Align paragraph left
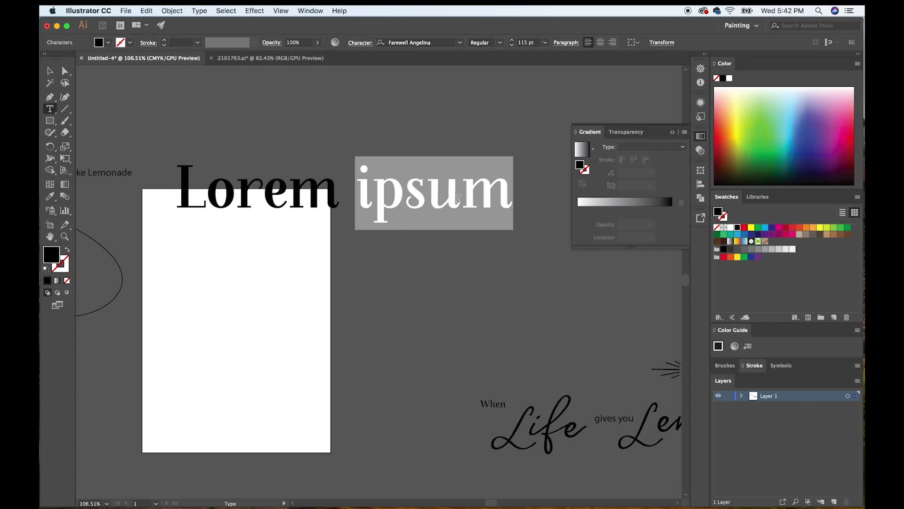Screen dimensions: 904x509 (x=588, y=42)
